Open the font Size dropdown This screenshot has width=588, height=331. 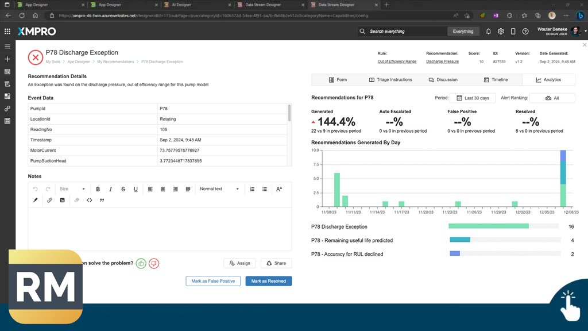[x=72, y=189]
